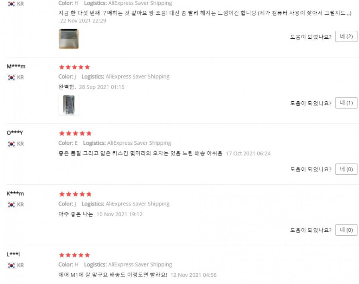Image resolution: width=359 pixels, height=284 pixels.
Task: Click the Korean flag at the top reviewer
Action: coord(12,4)
